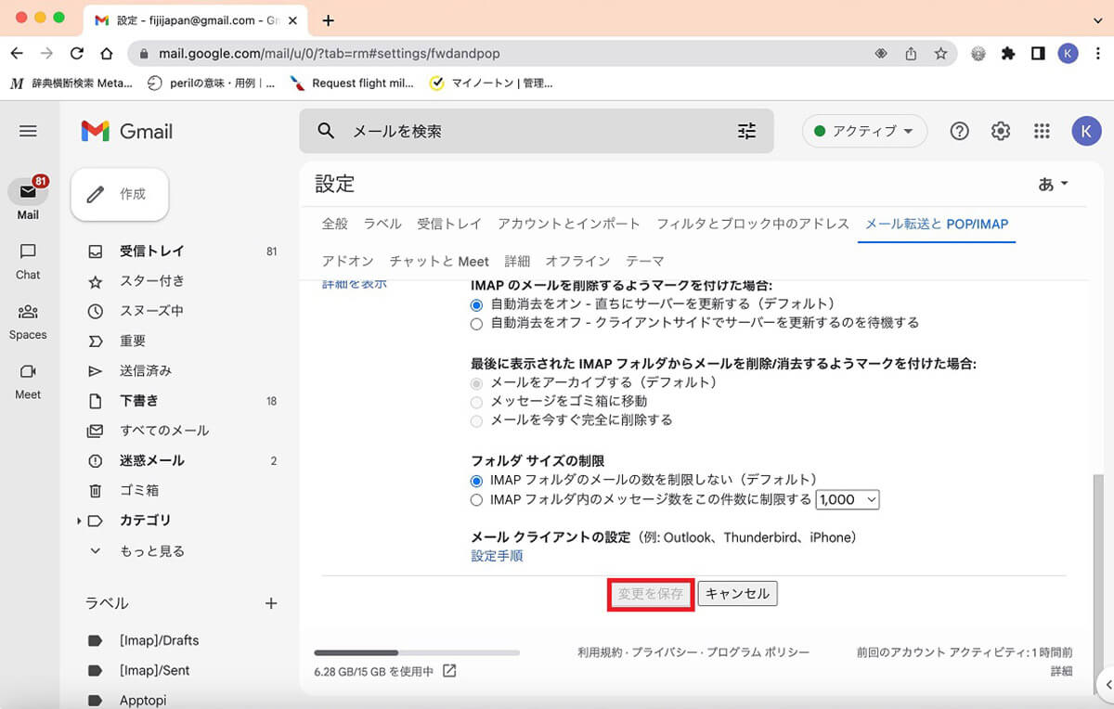Open the Settings gear icon
Image resolution: width=1114 pixels, height=709 pixels.
(1001, 131)
